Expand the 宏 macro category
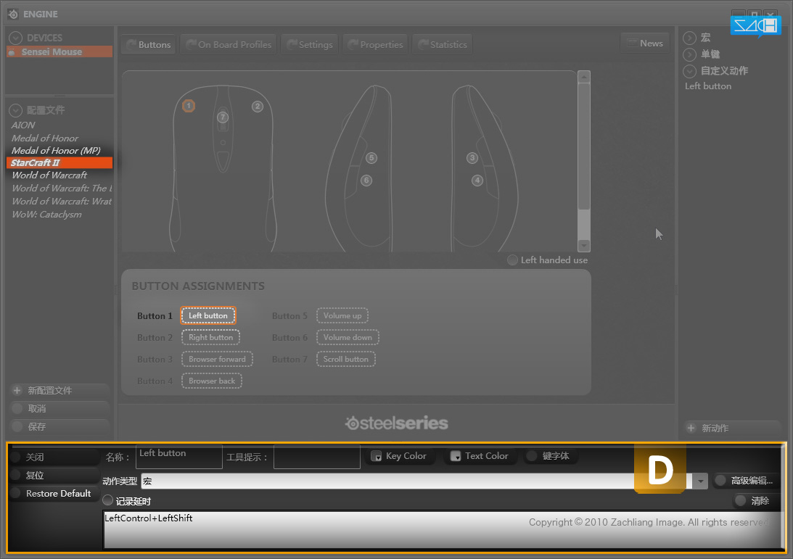The image size is (793, 559). tap(689, 38)
